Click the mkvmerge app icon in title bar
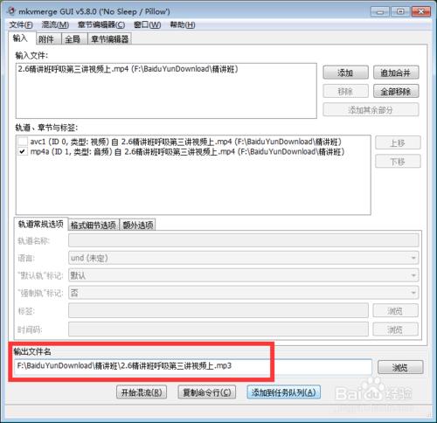The height and width of the screenshot is (423, 437). [11, 11]
